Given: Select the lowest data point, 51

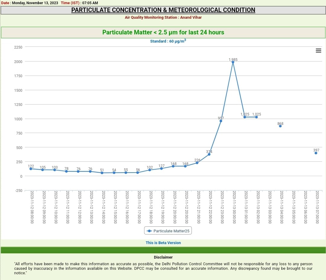Looking at the screenshot, I should click(102, 173).
